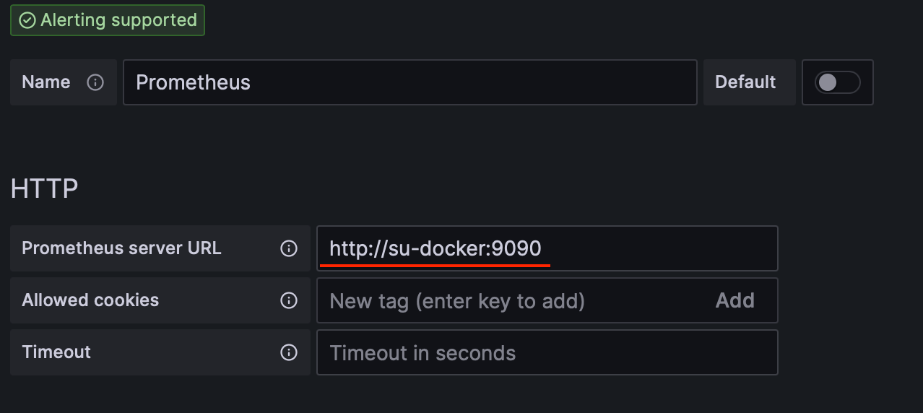Click the http://su-docker:9090 URL text
Viewport: 923px width, 413px height.
pos(435,248)
